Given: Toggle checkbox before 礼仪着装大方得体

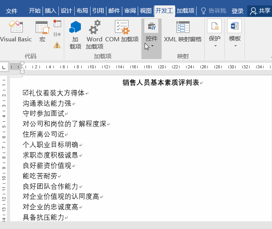Looking at the screenshot, I should click(x=26, y=93).
